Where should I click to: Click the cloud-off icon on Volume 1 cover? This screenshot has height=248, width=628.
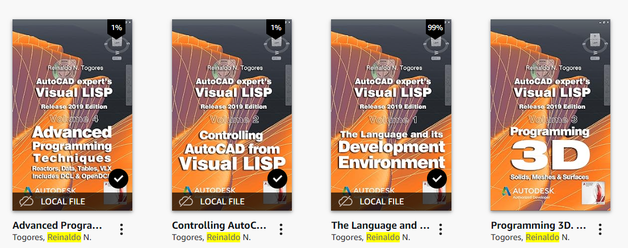[x=345, y=201]
